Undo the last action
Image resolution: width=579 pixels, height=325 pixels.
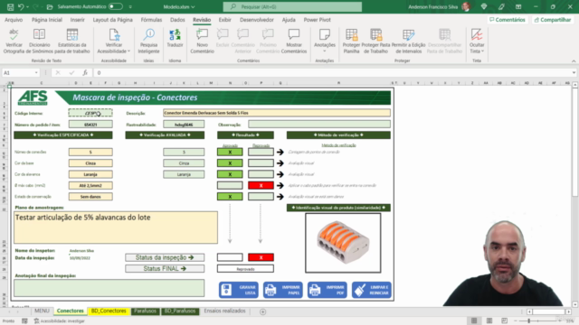tap(21, 6)
